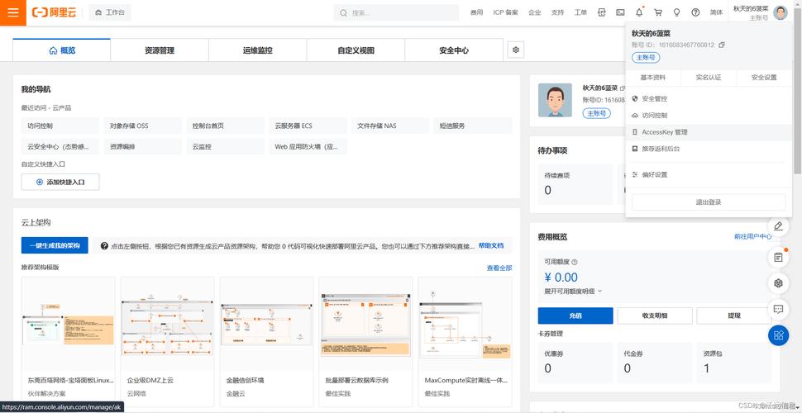Viewport: 802px width, 413px height.
Task: Open the ICP 备案 top menu
Action: [x=505, y=12]
